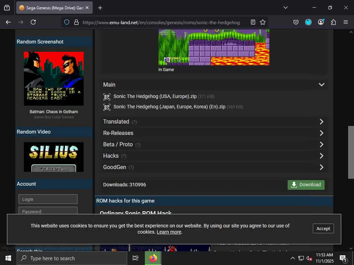Click the green Download button

pyautogui.click(x=306, y=185)
